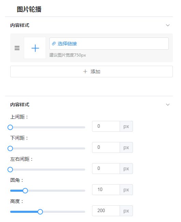Click the 添加 button to add image
The image size is (181, 222).
(91, 72)
